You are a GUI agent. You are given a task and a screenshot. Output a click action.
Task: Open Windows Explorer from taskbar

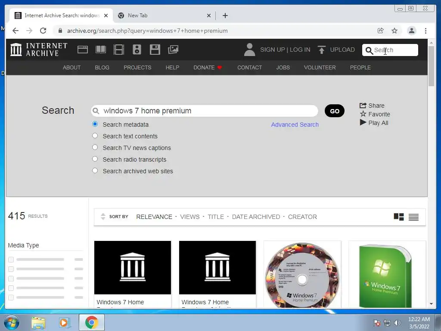pyautogui.click(x=38, y=323)
